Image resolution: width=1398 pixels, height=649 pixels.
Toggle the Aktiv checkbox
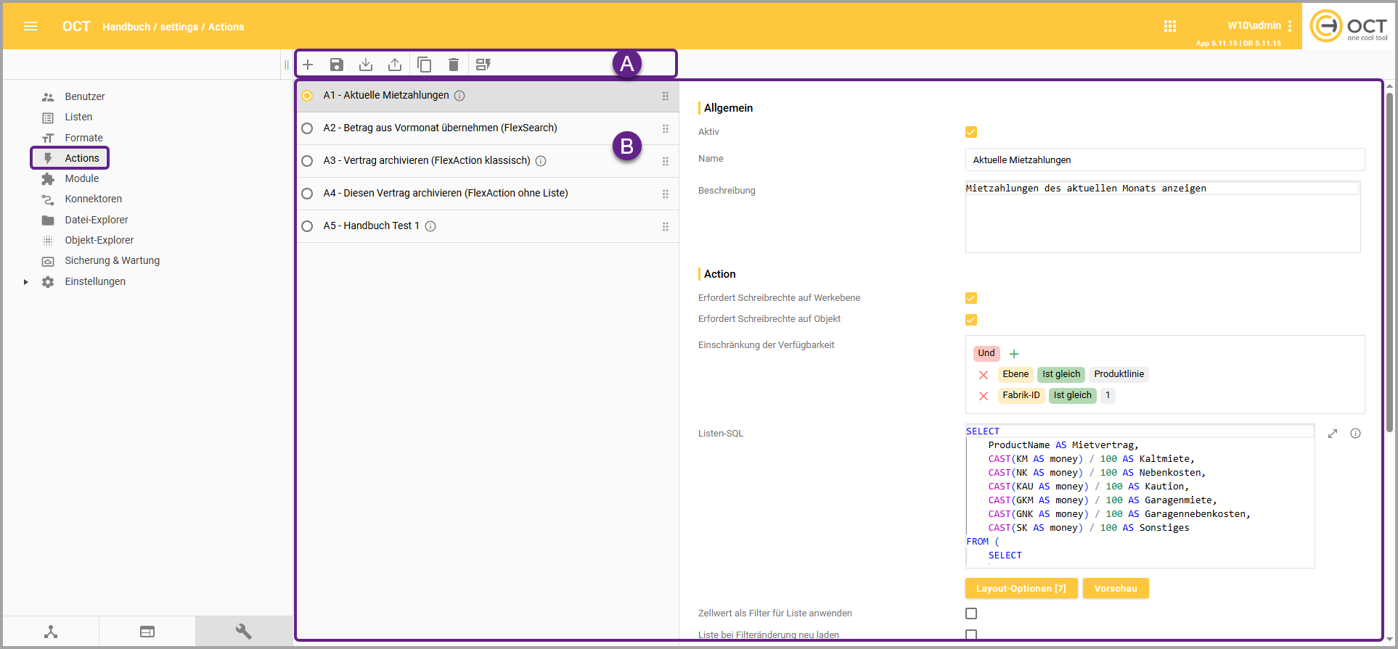[x=971, y=132]
